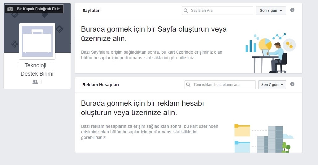
Task: Open the Son 7 gün dropdown in Reklam Hesapları
Action: pyautogui.click(x=272, y=85)
